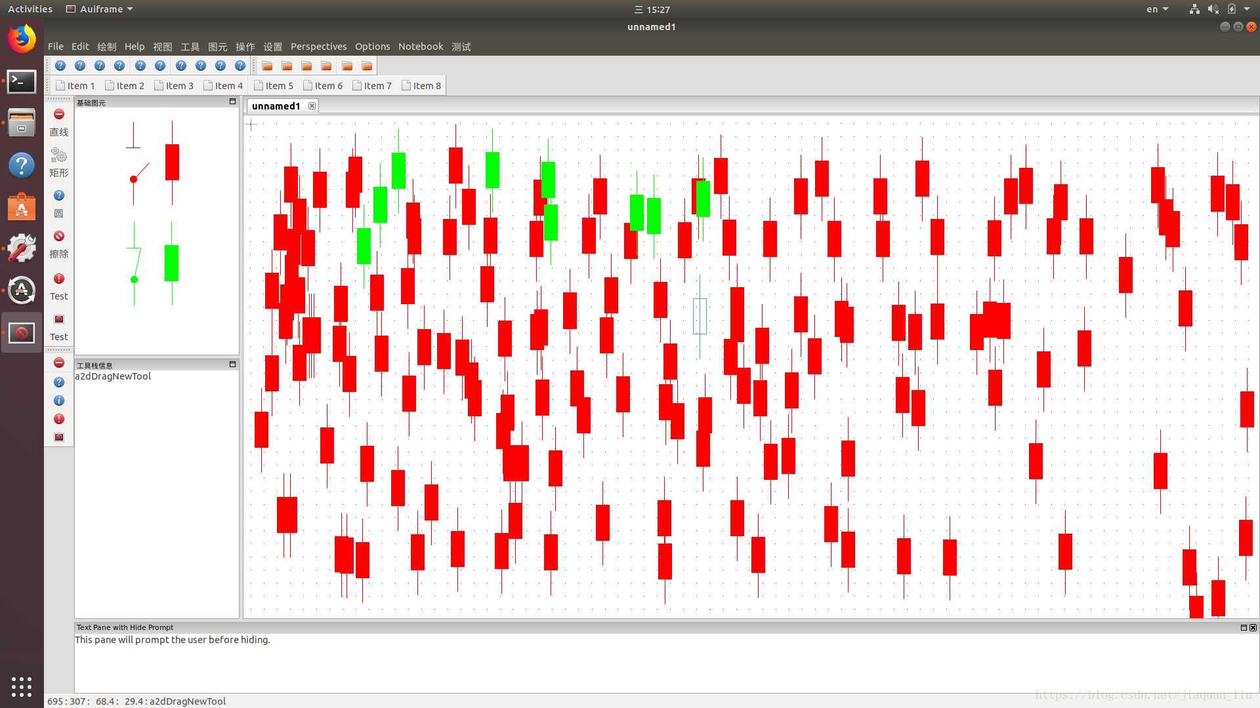1260x708 pixels.
Task: Click red minus icon in lower tool palette
Action: point(59,363)
